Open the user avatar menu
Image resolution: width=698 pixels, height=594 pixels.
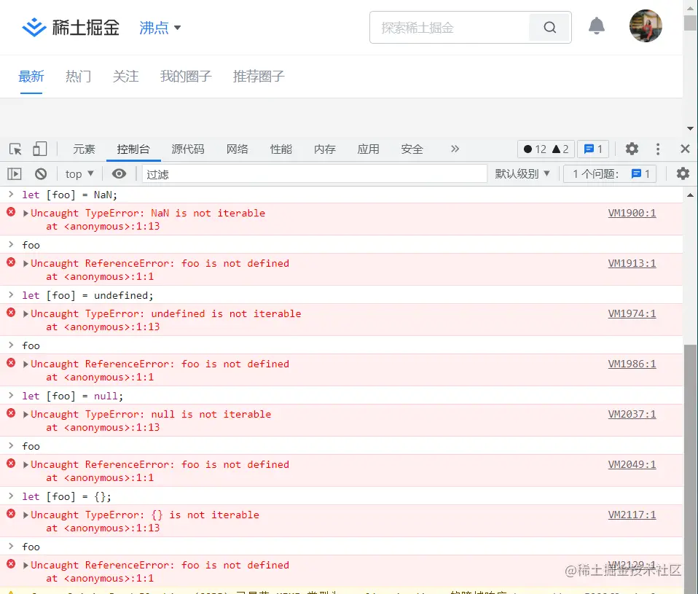pyautogui.click(x=646, y=26)
